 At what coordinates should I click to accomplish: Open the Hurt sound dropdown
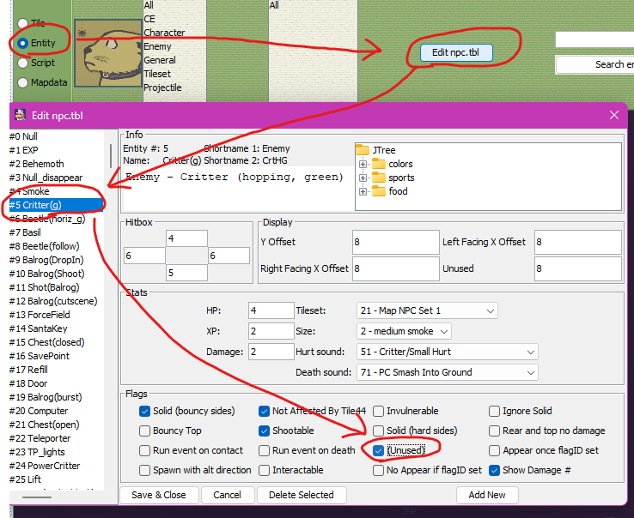coord(447,352)
